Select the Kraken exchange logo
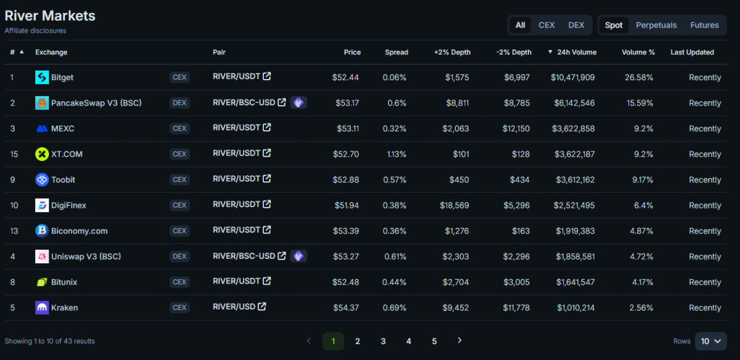The width and height of the screenshot is (740, 360). (x=41, y=307)
